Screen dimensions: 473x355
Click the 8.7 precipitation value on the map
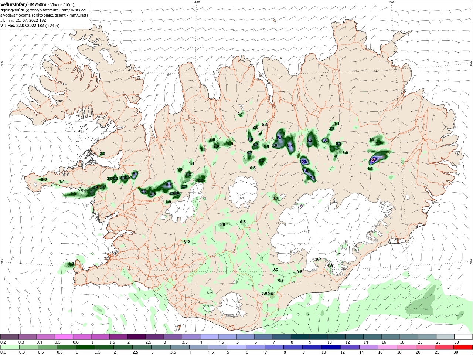click(279, 137)
